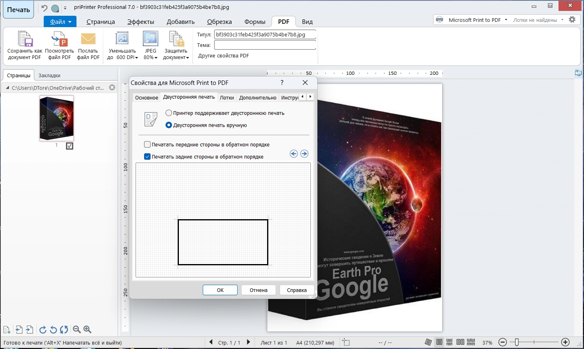Zoom in using the bottom-left magnifier icon
This screenshot has width=584, height=349.
click(87, 330)
